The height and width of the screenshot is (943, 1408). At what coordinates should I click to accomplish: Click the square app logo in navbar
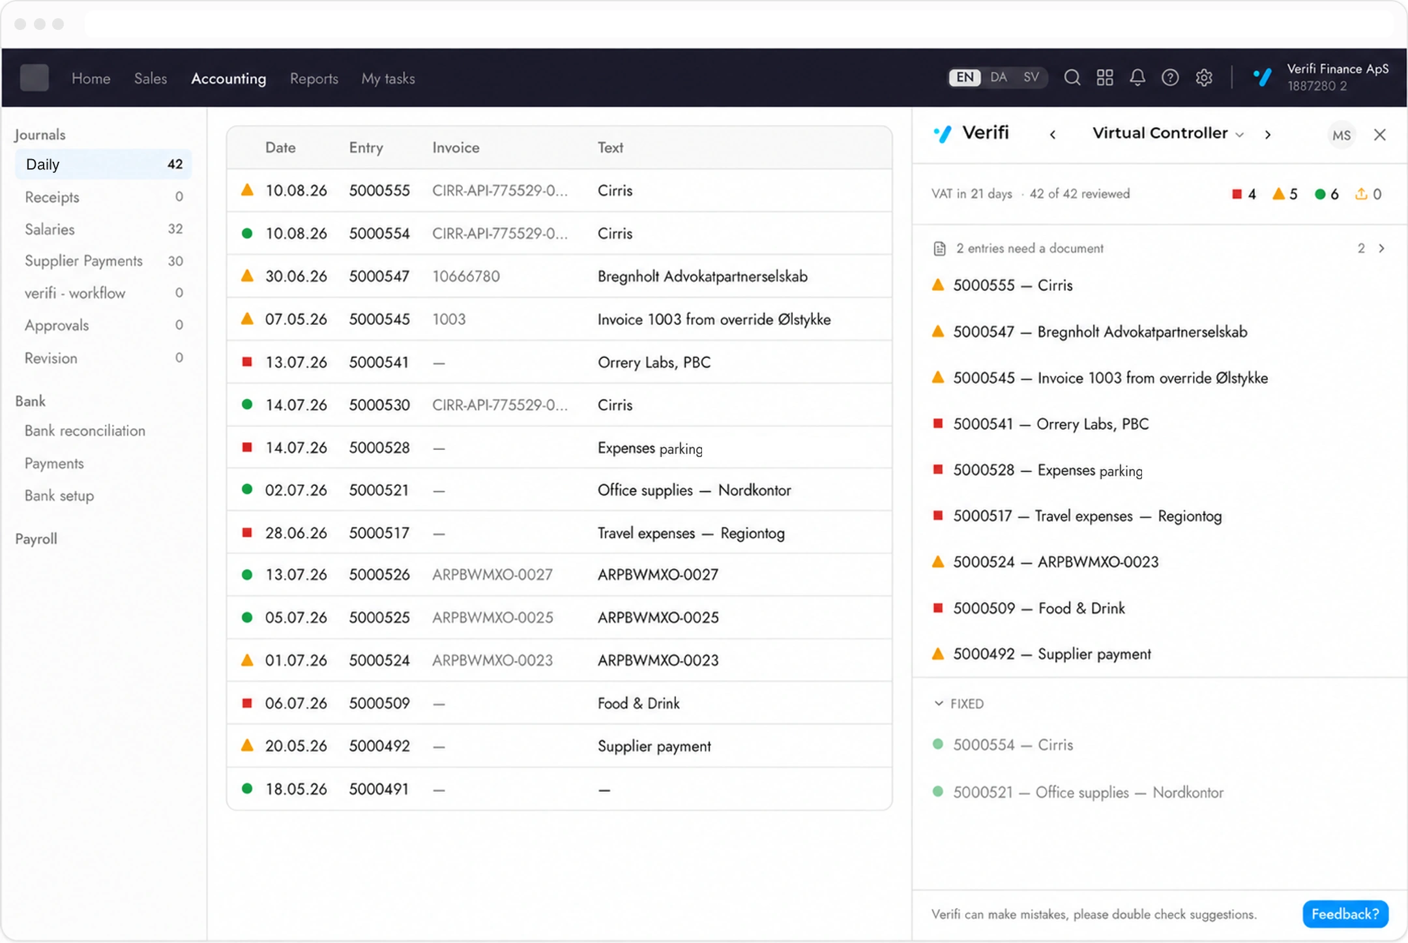pyautogui.click(x=35, y=78)
